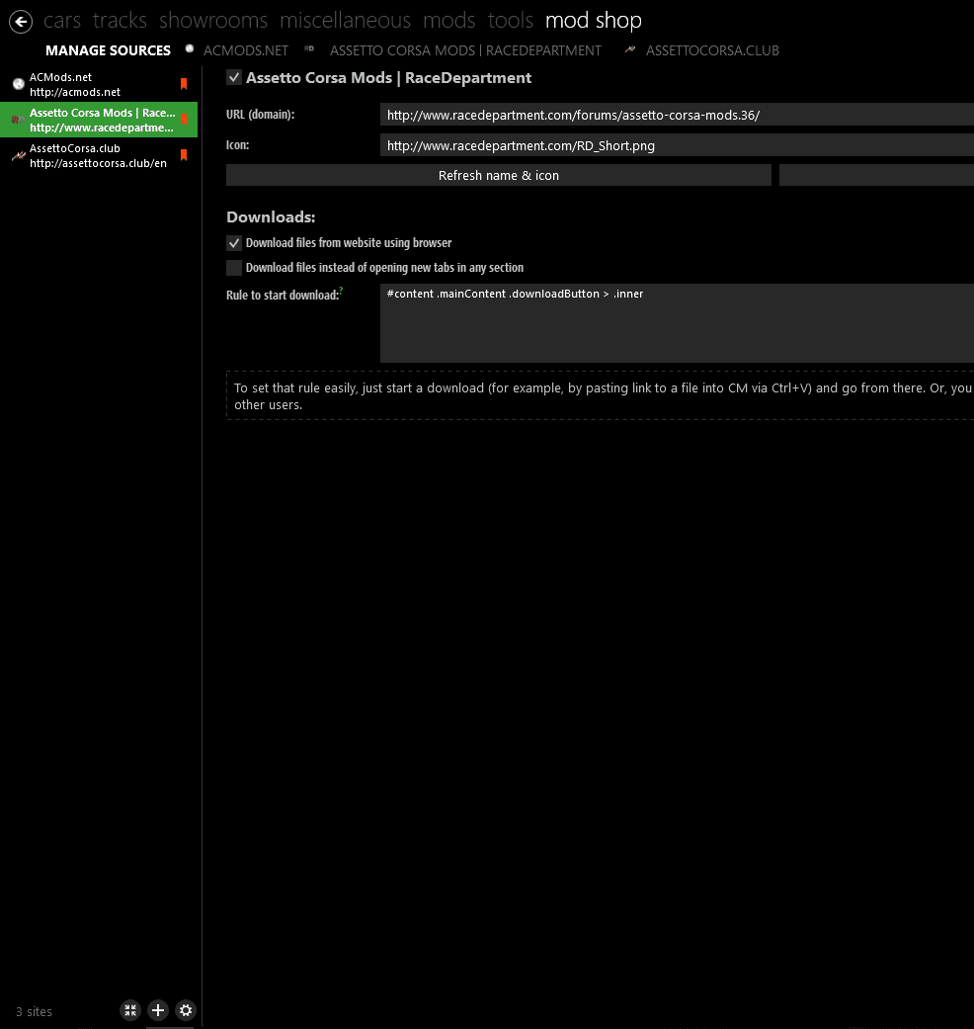Click the collapse icon beside 3 sites
The image size is (974, 1029).
click(130, 1010)
